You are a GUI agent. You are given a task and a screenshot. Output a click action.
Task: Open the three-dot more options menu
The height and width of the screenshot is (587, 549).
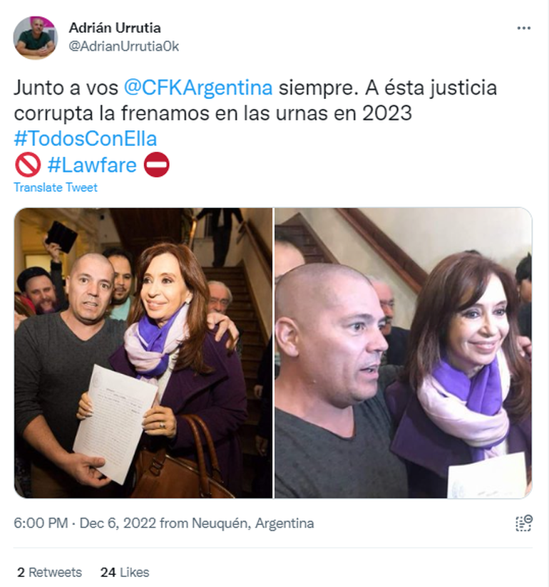click(523, 28)
